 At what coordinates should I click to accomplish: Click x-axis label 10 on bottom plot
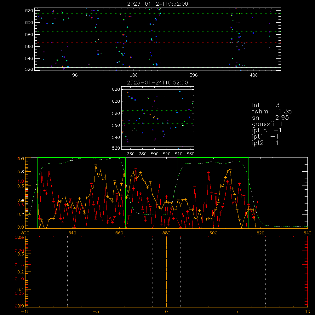(307, 312)
